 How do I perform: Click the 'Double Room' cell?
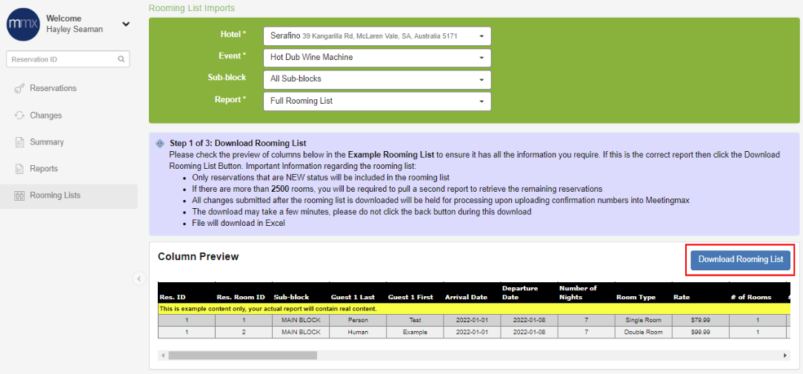pyautogui.click(x=643, y=332)
